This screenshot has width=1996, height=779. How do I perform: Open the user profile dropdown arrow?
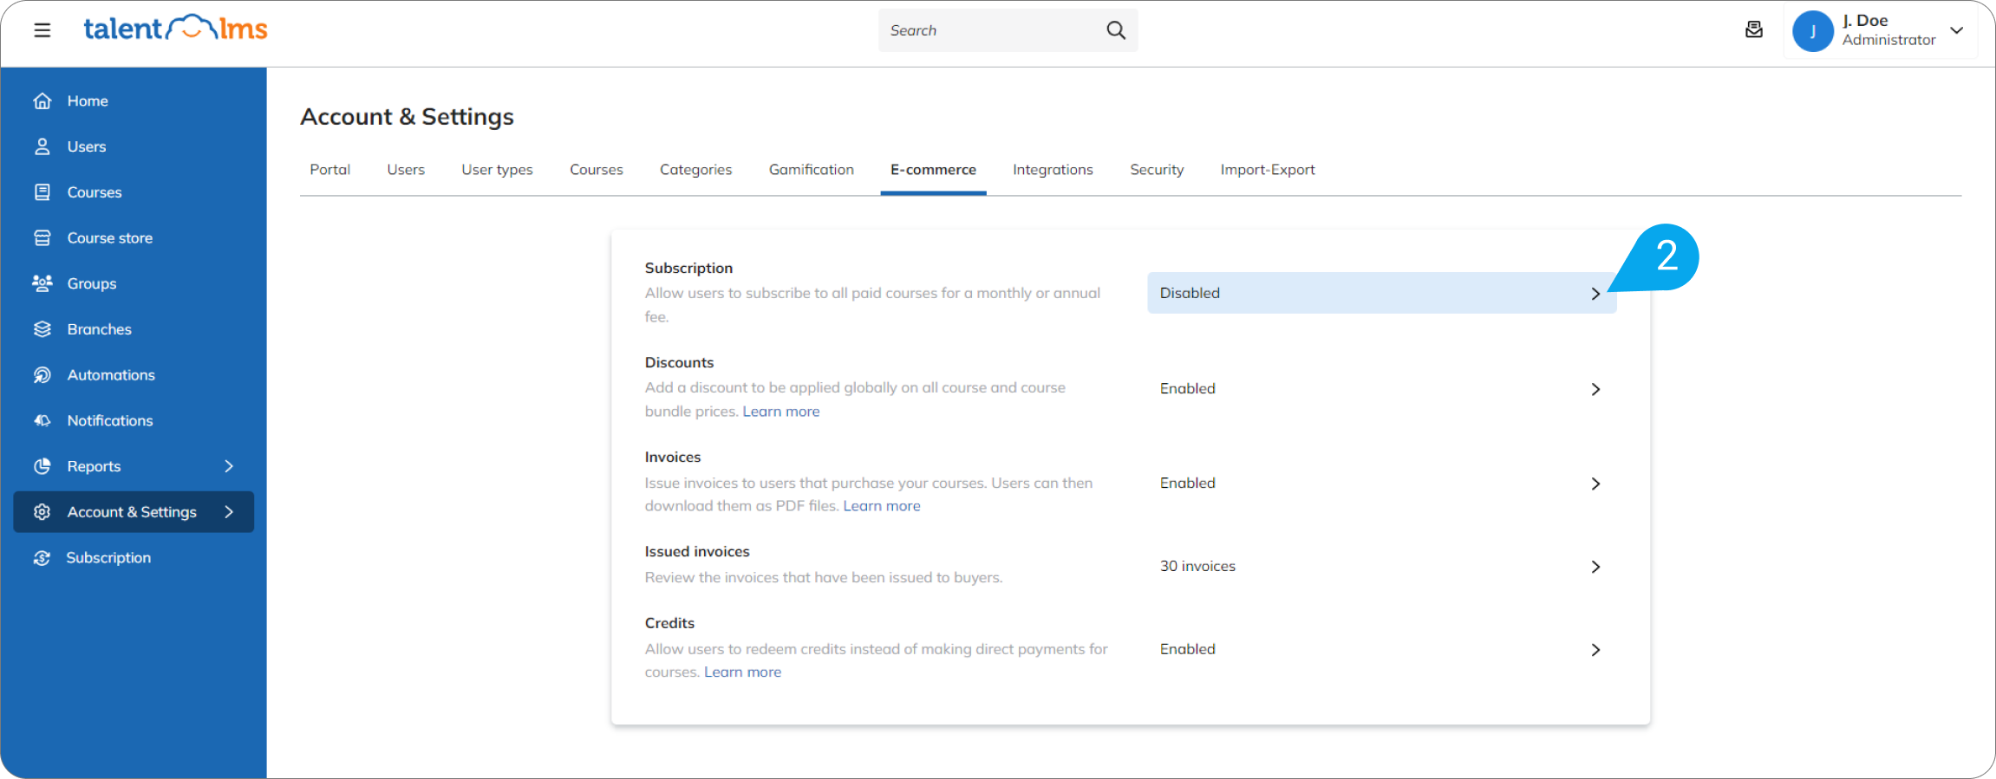pyautogui.click(x=1957, y=30)
